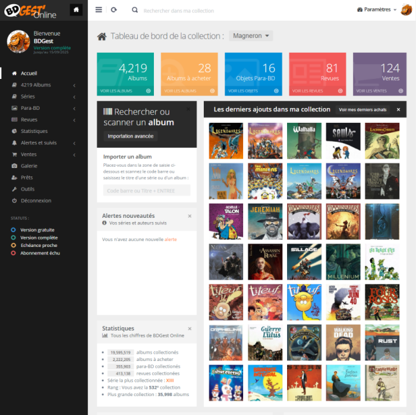Click VOIR LES VENTES link

point(371,91)
